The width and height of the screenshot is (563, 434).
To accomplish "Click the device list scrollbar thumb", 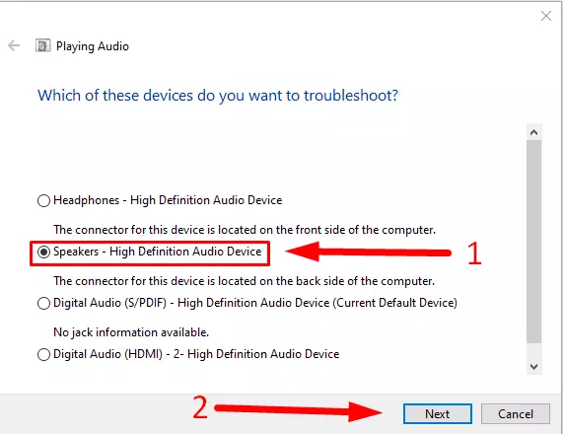I will pyautogui.click(x=533, y=242).
